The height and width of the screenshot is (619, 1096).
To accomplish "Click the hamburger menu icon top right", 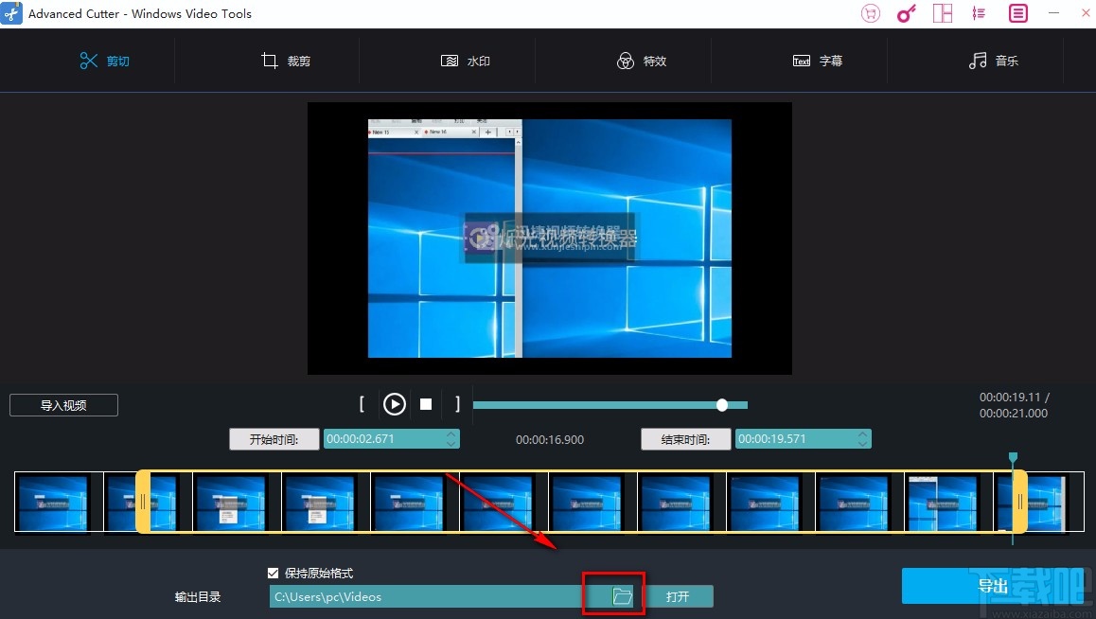I will [1017, 13].
